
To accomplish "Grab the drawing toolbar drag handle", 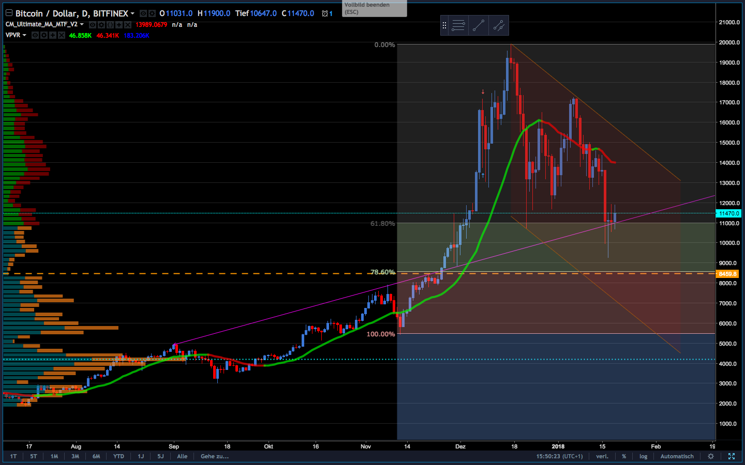I will (x=444, y=25).
